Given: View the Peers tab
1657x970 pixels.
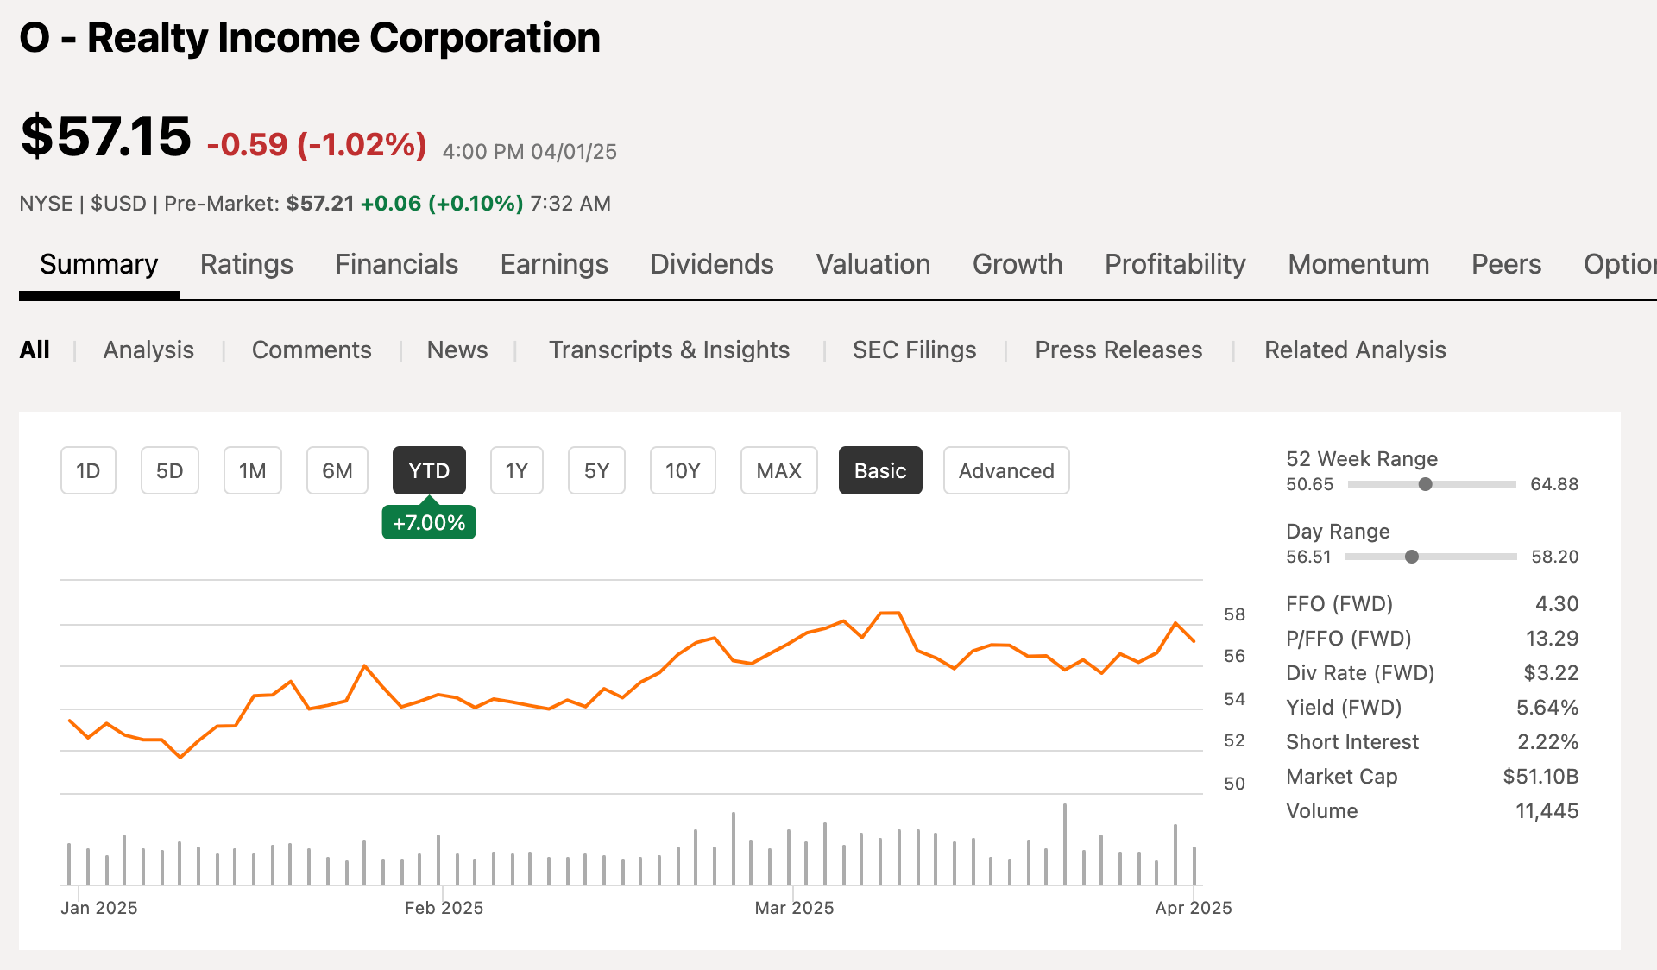Looking at the screenshot, I should [x=1505, y=265].
